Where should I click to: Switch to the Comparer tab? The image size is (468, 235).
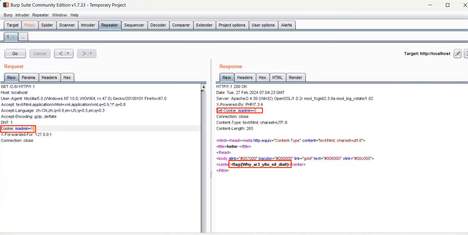pyautogui.click(x=181, y=25)
